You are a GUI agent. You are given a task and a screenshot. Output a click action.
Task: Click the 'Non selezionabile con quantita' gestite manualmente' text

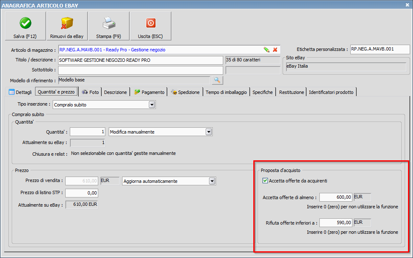click(x=123, y=153)
